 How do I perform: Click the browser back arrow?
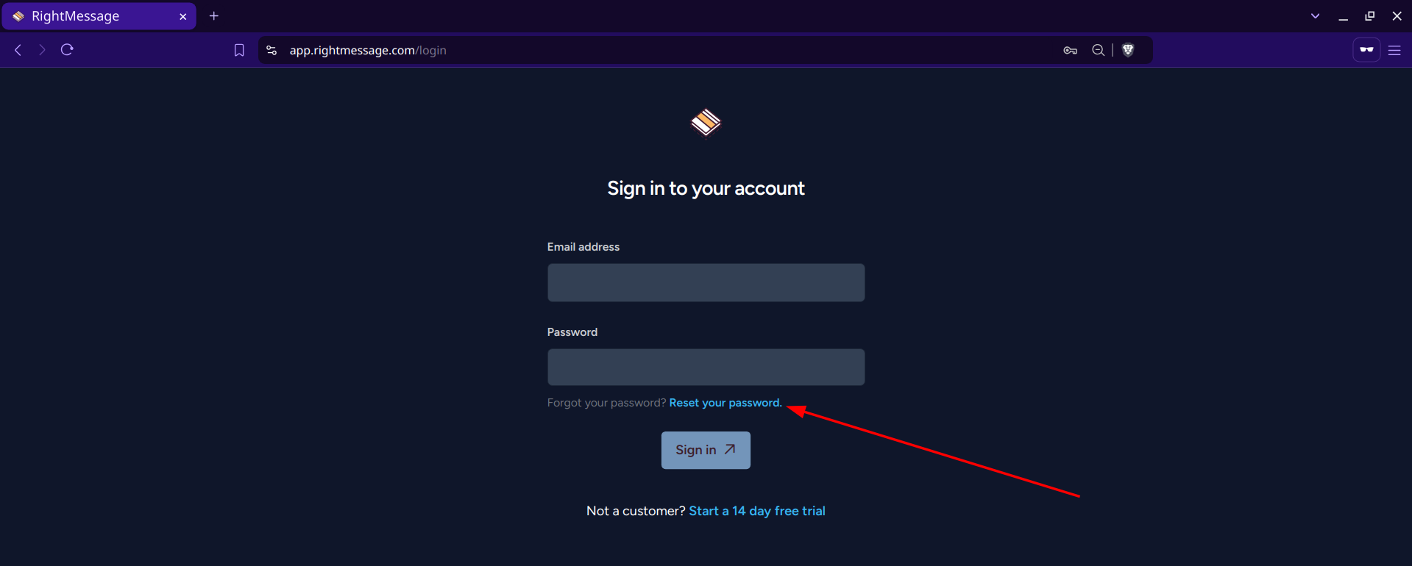18,50
